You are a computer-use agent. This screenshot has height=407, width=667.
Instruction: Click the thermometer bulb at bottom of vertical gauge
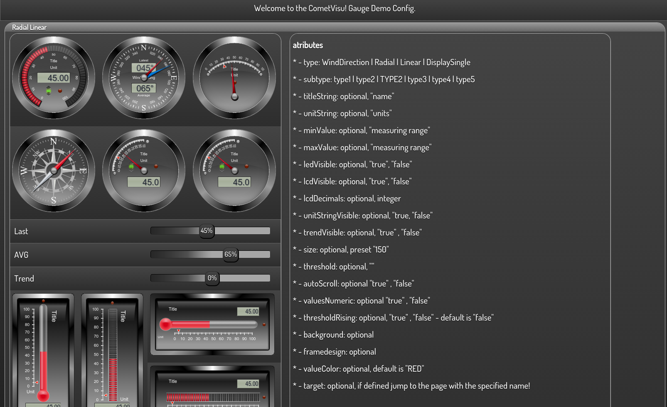click(x=43, y=395)
